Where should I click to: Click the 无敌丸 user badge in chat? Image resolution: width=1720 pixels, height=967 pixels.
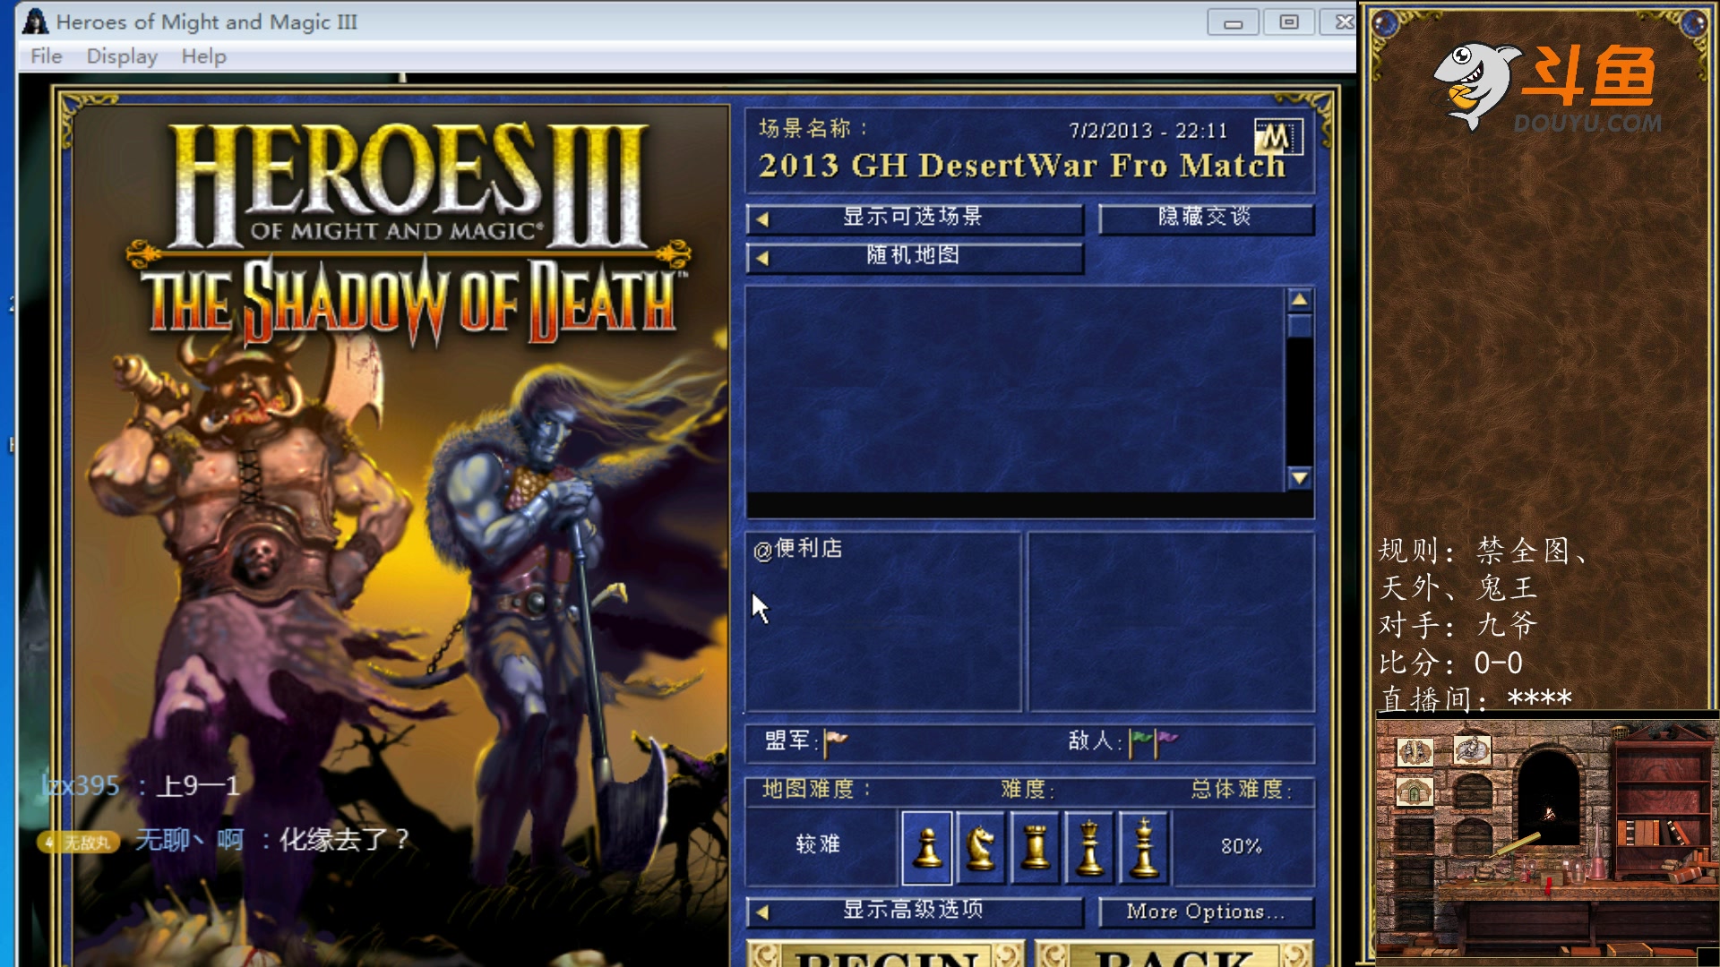(x=79, y=843)
